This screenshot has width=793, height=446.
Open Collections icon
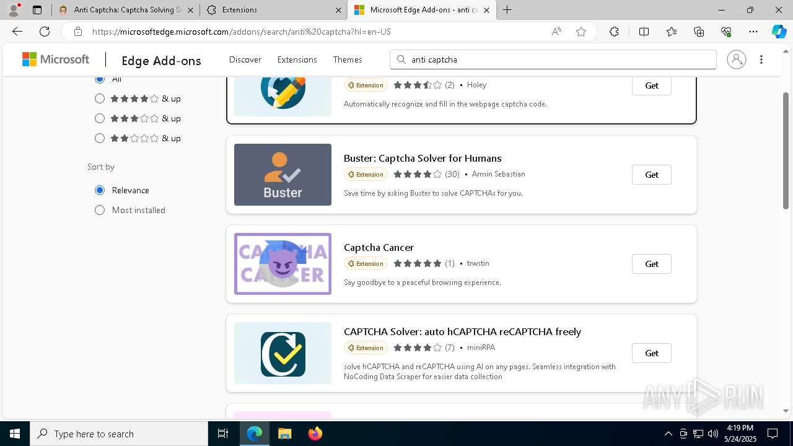(699, 32)
